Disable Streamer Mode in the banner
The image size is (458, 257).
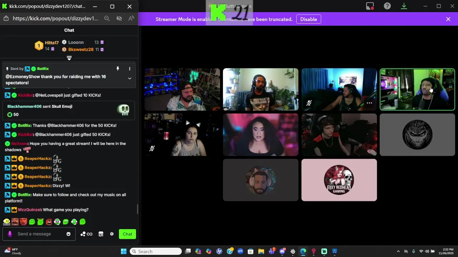(308, 19)
